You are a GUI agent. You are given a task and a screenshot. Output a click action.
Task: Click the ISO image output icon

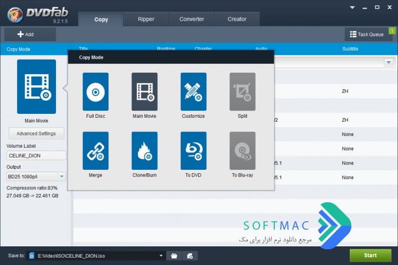point(190,256)
